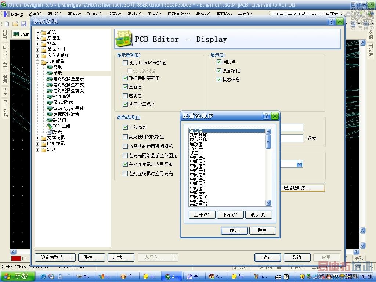Click the Save disk toolbar icon

click(24, 24)
